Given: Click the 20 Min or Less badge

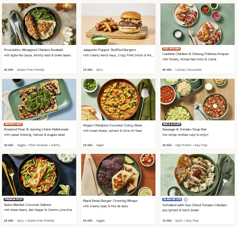Looking at the screenshot, I should point(172,200).
